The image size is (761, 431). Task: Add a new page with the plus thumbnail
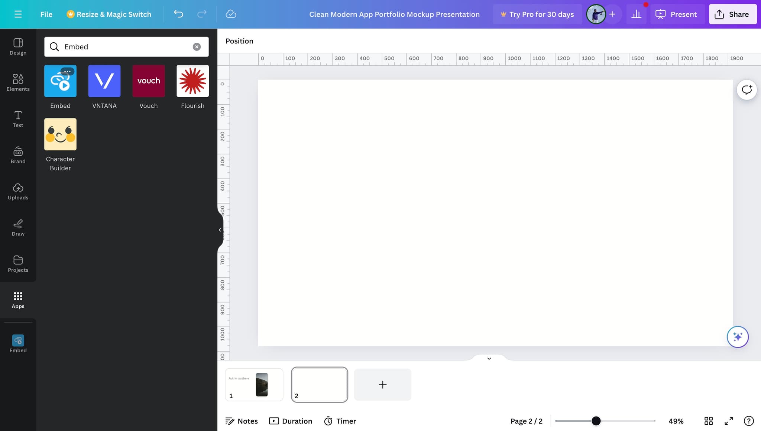pyautogui.click(x=382, y=385)
